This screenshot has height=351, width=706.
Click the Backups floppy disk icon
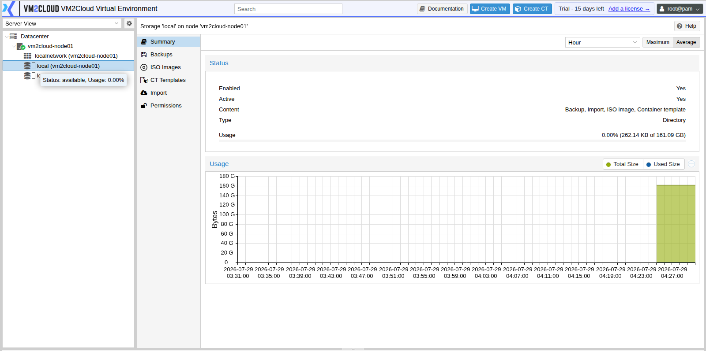click(144, 55)
